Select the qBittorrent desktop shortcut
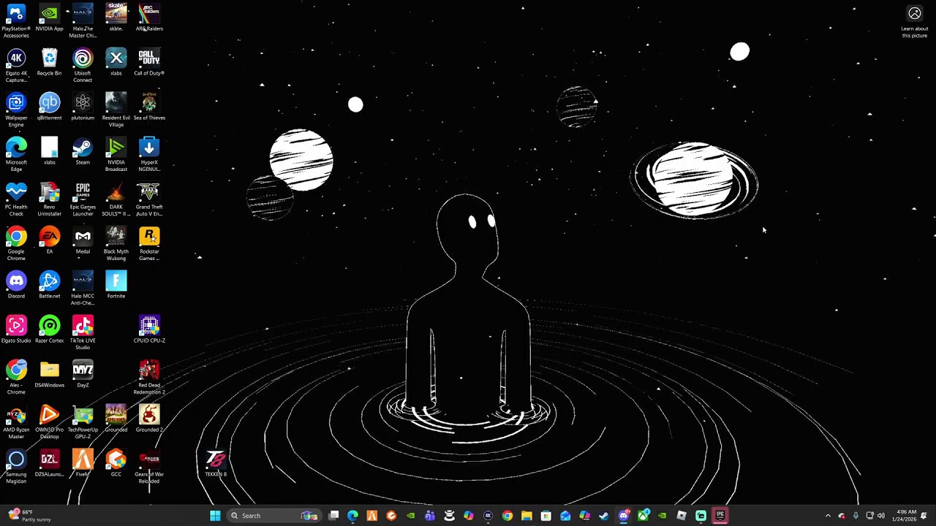The image size is (936, 526). tap(49, 107)
